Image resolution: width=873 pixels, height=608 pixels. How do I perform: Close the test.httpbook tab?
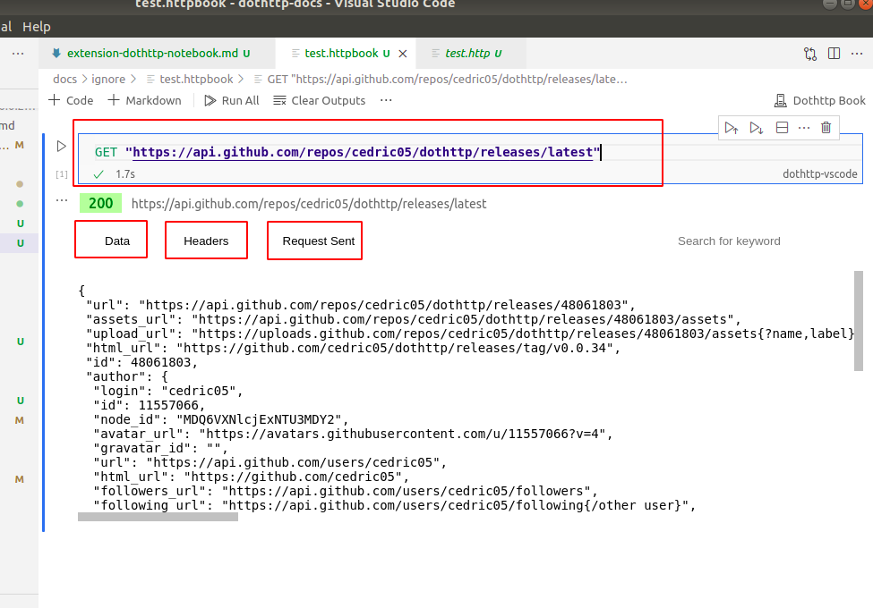click(403, 54)
